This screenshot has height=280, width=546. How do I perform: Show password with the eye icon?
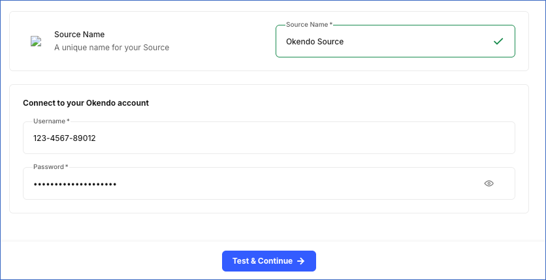[489, 183]
